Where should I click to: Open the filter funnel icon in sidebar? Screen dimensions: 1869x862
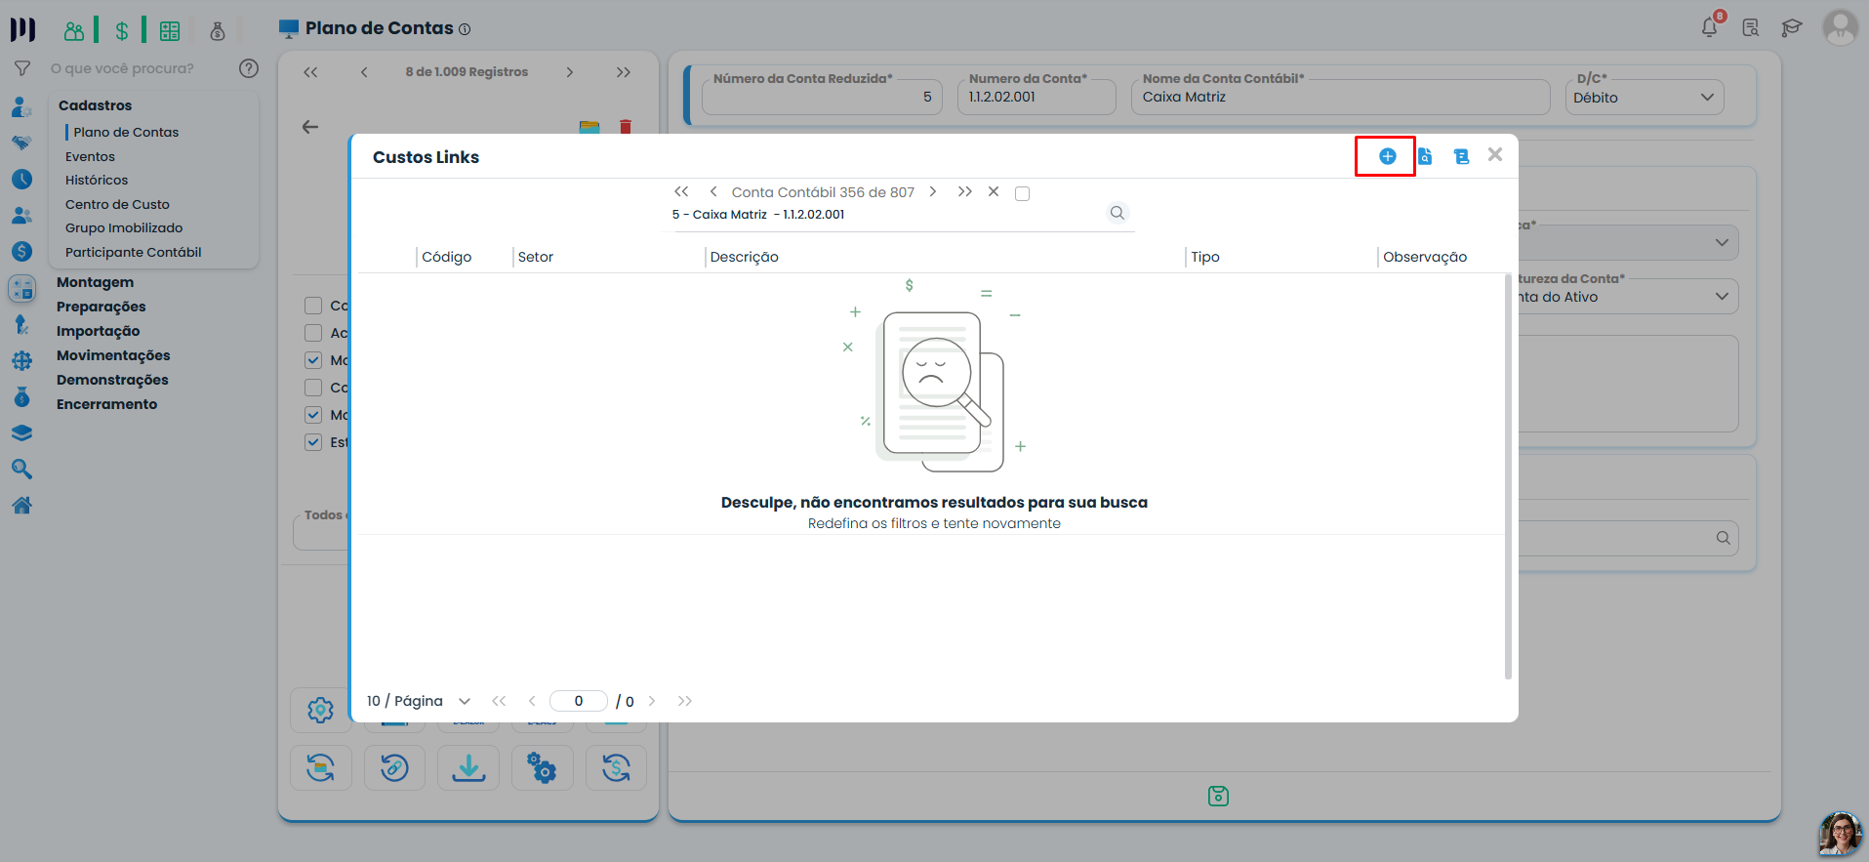pyautogui.click(x=22, y=68)
